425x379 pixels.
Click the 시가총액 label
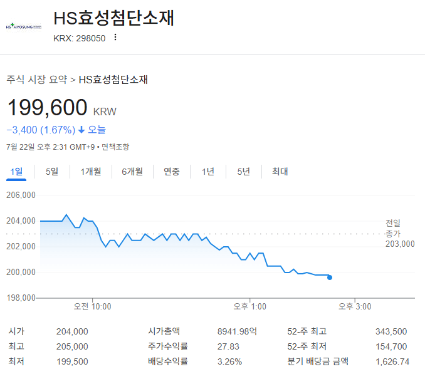point(164,331)
